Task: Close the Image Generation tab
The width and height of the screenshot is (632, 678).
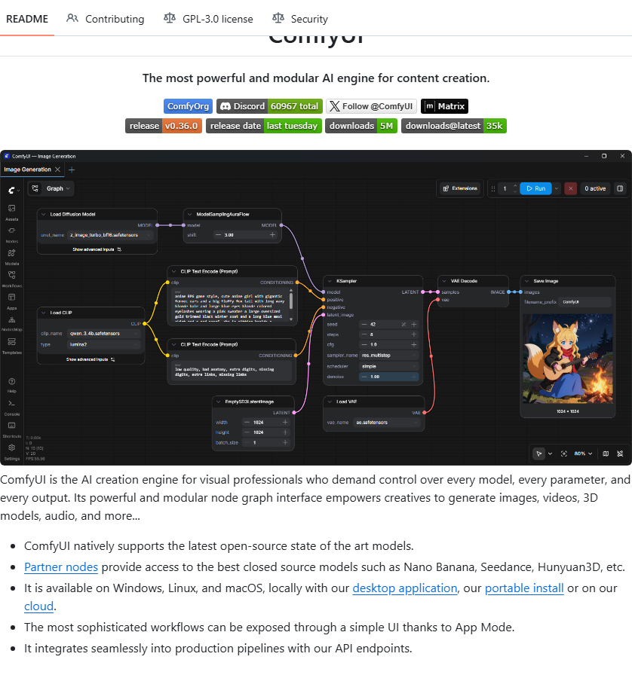Action: pos(57,169)
